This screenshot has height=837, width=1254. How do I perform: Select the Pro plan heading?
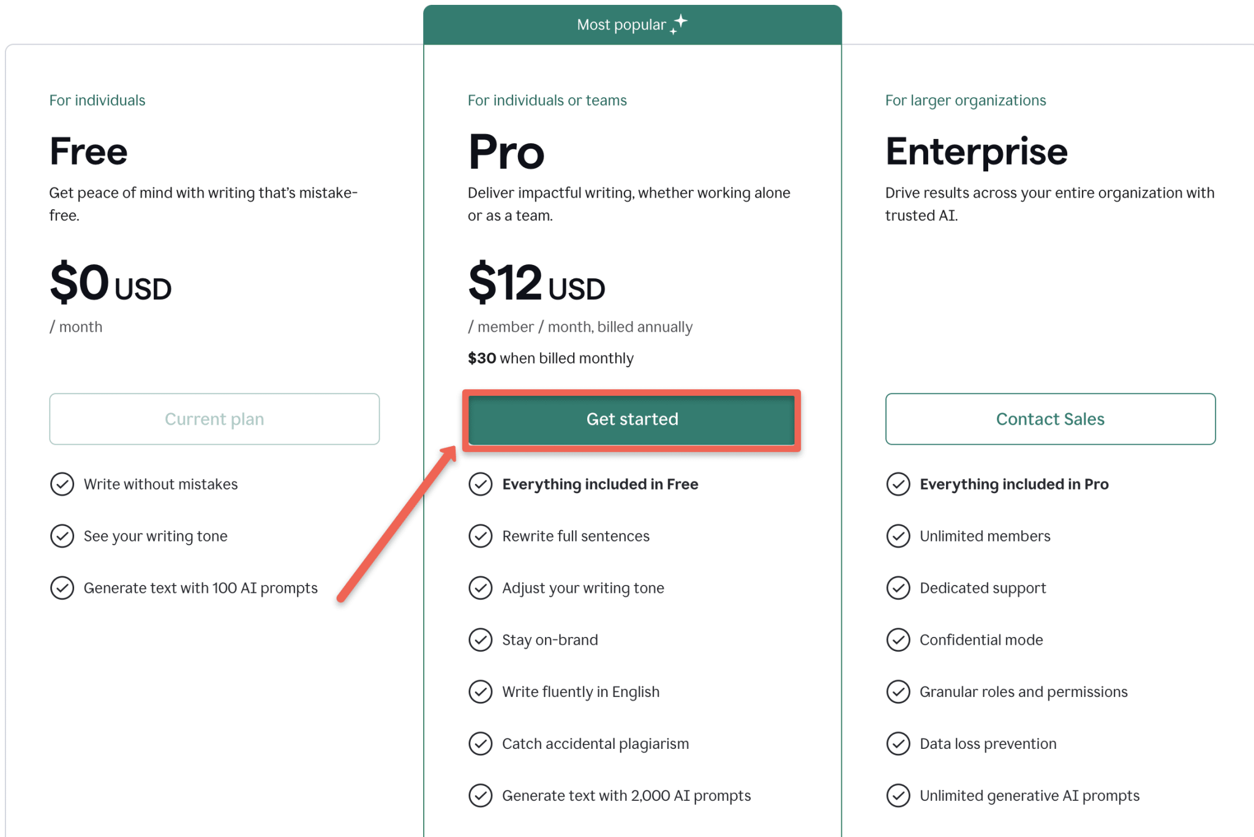coord(505,152)
